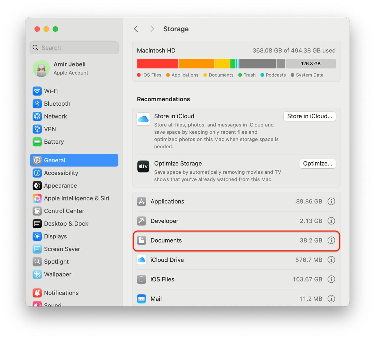Screen dimensions: 375x340
Task: Click the System Data legend label
Action: [310, 75]
